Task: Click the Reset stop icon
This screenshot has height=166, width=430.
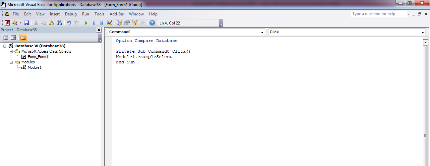Action: (102, 23)
